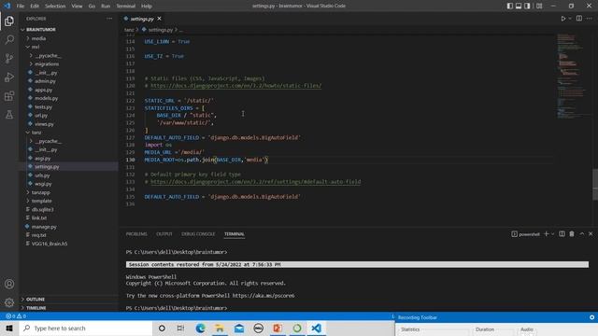Open VGG16_Brain.h5 file in explorer
This screenshot has width=598, height=336.
(50, 244)
